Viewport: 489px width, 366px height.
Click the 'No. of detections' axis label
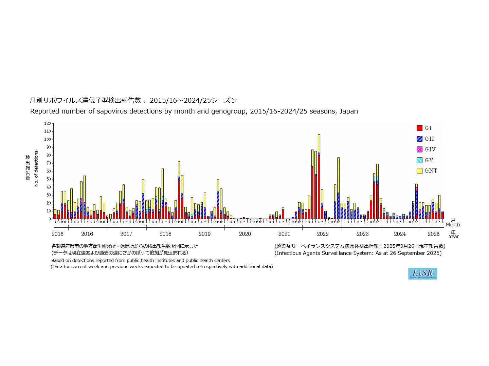[x=36, y=168]
